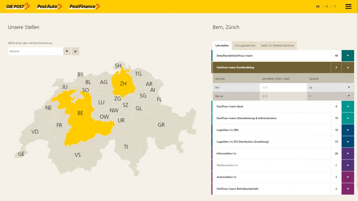Select the Graubünden (GR) canton on map
Screen dimensions: 358x201
[x=161, y=125]
